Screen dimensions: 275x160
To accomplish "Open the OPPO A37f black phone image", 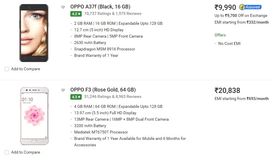I will pyautogui.click(x=34, y=33).
